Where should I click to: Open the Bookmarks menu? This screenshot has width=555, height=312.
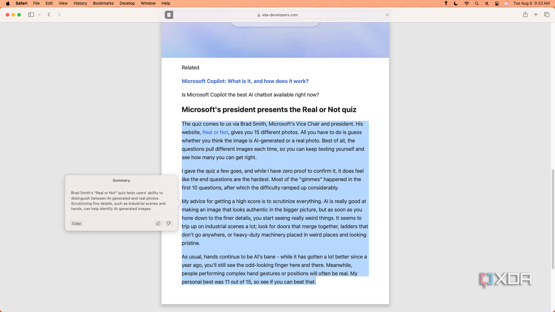tap(103, 3)
